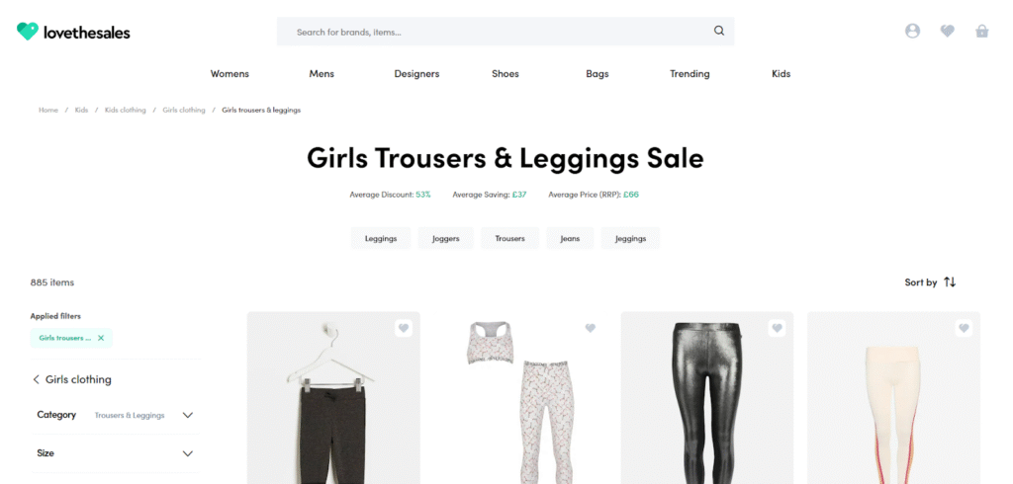Expand the Category filter dropdown

tap(188, 415)
